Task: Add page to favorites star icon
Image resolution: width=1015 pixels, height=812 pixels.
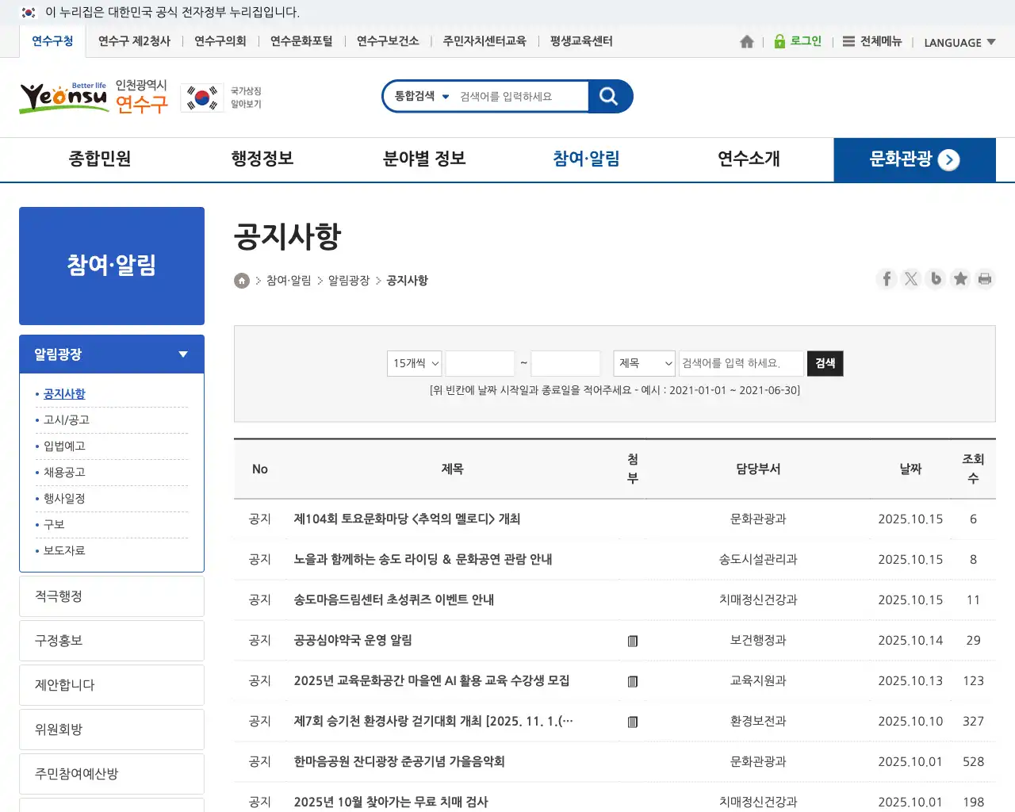Action: click(960, 279)
